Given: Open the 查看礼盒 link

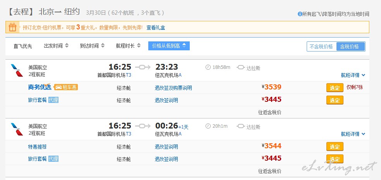Looking at the screenshot, I should 156,28.
